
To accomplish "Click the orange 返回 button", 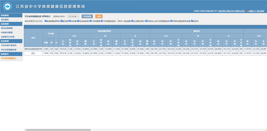I will 99,16.
